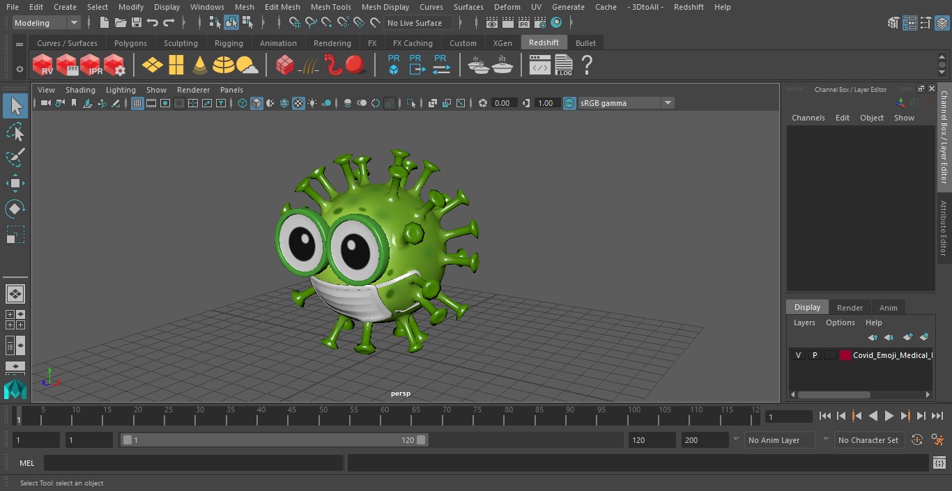952x491 pixels.
Task: Toggle snap to points
Action: click(327, 23)
